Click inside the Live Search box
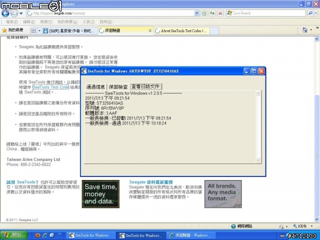The height and width of the screenshot is (240, 320). point(266,13)
